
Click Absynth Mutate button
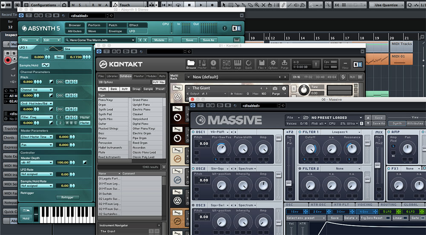click(x=159, y=40)
